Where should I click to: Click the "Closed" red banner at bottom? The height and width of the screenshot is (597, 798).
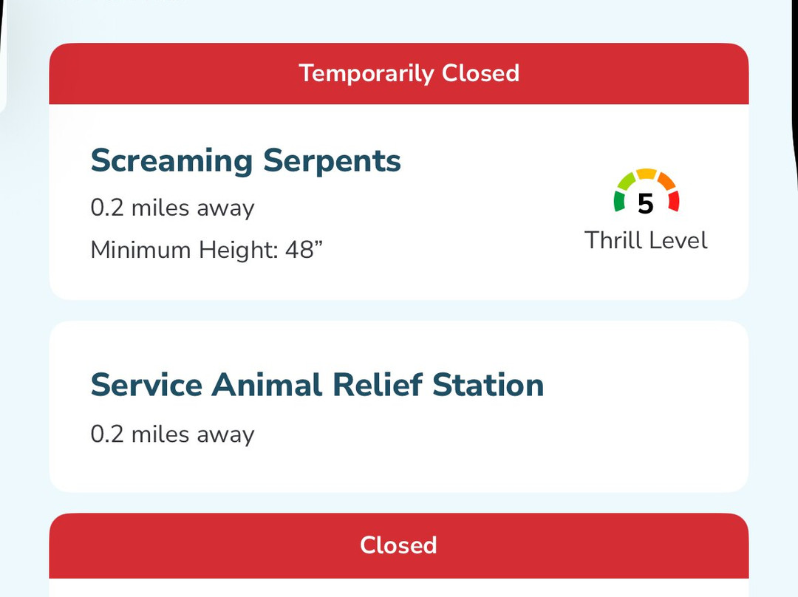pos(399,545)
